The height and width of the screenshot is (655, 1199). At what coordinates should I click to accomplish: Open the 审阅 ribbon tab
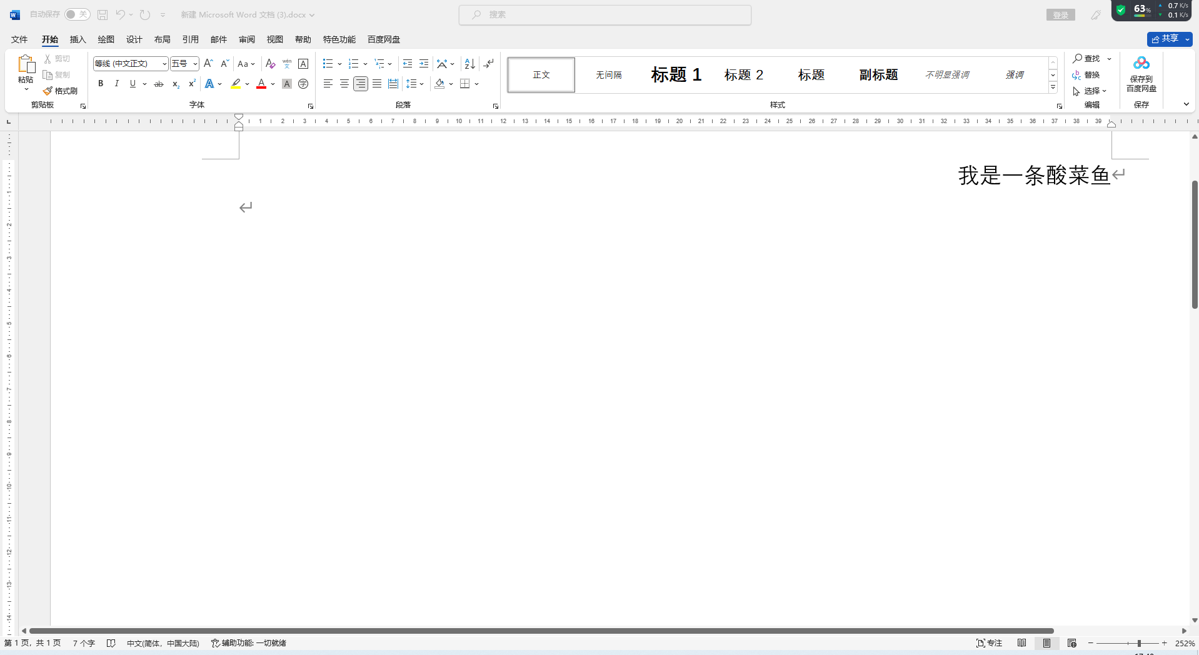pyautogui.click(x=246, y=39)
